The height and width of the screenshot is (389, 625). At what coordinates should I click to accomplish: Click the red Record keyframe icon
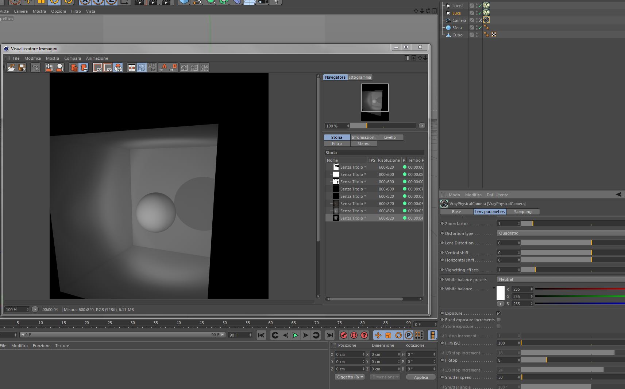tap(343, 335)
